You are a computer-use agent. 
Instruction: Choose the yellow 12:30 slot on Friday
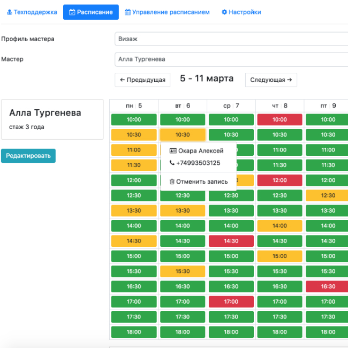point(327,195)
